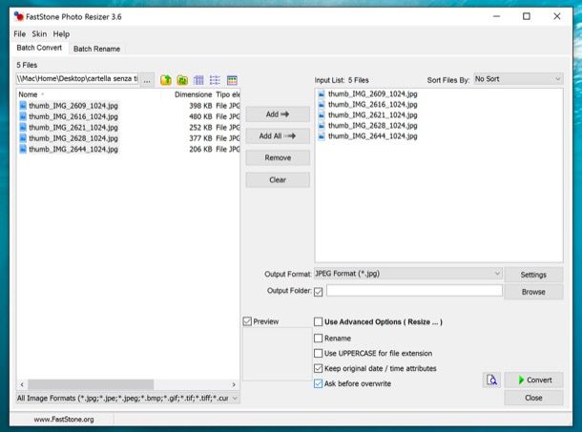Uncheck Keep original date / time attributes
This screenshot has width=582, height=432.
coord(318,368)
